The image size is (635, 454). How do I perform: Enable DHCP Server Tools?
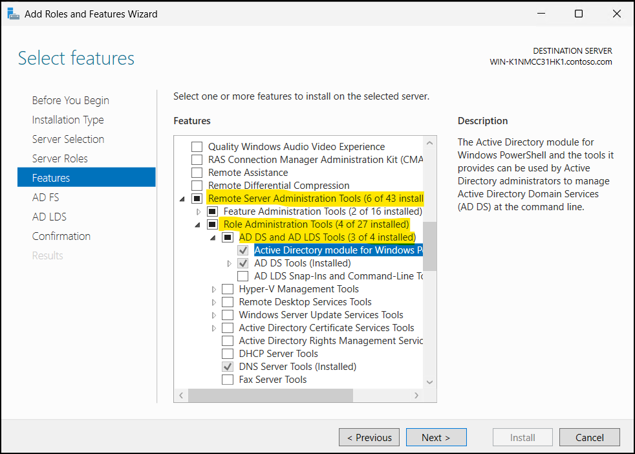(x=227, y=353)
